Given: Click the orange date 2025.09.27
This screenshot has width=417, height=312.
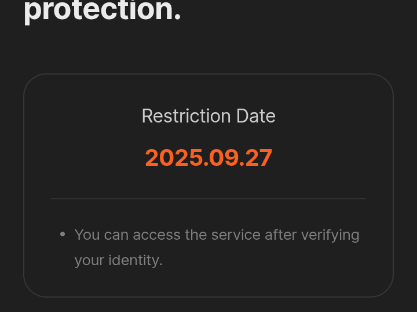Looking at the screenshot, I should [x=209, y=158].
